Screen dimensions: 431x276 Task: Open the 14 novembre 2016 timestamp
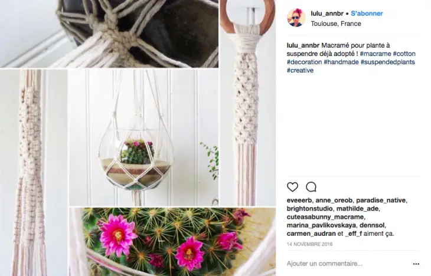pos(309,244)
